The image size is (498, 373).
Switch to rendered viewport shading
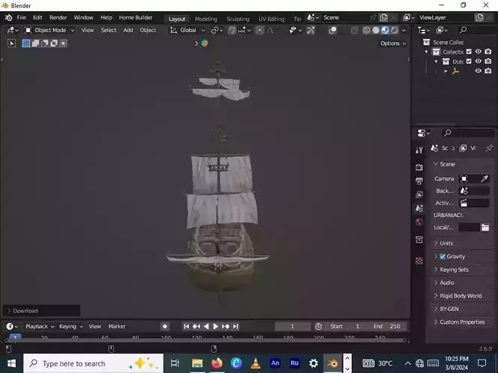394,30
